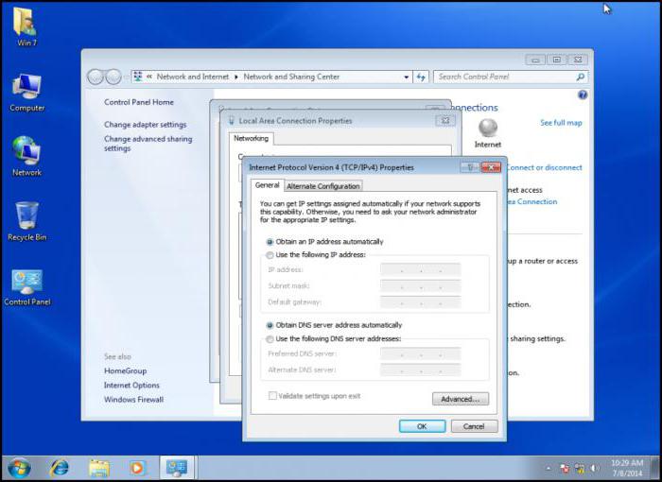Click the address bar Control Panel icon
Image resolution: width=662 pixels, height=482 pixels.
[x=138, y=77]
